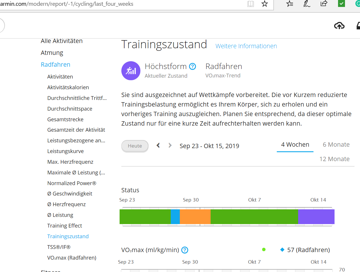The image size is (360, 272).
Task: Click the Aktueller Zustand label
Action: 166,76
